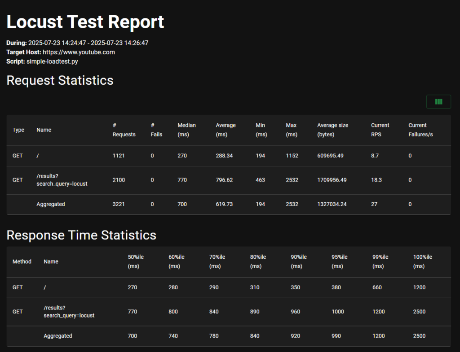Click the target host URL https://www.youtube.com

point(79,52)
